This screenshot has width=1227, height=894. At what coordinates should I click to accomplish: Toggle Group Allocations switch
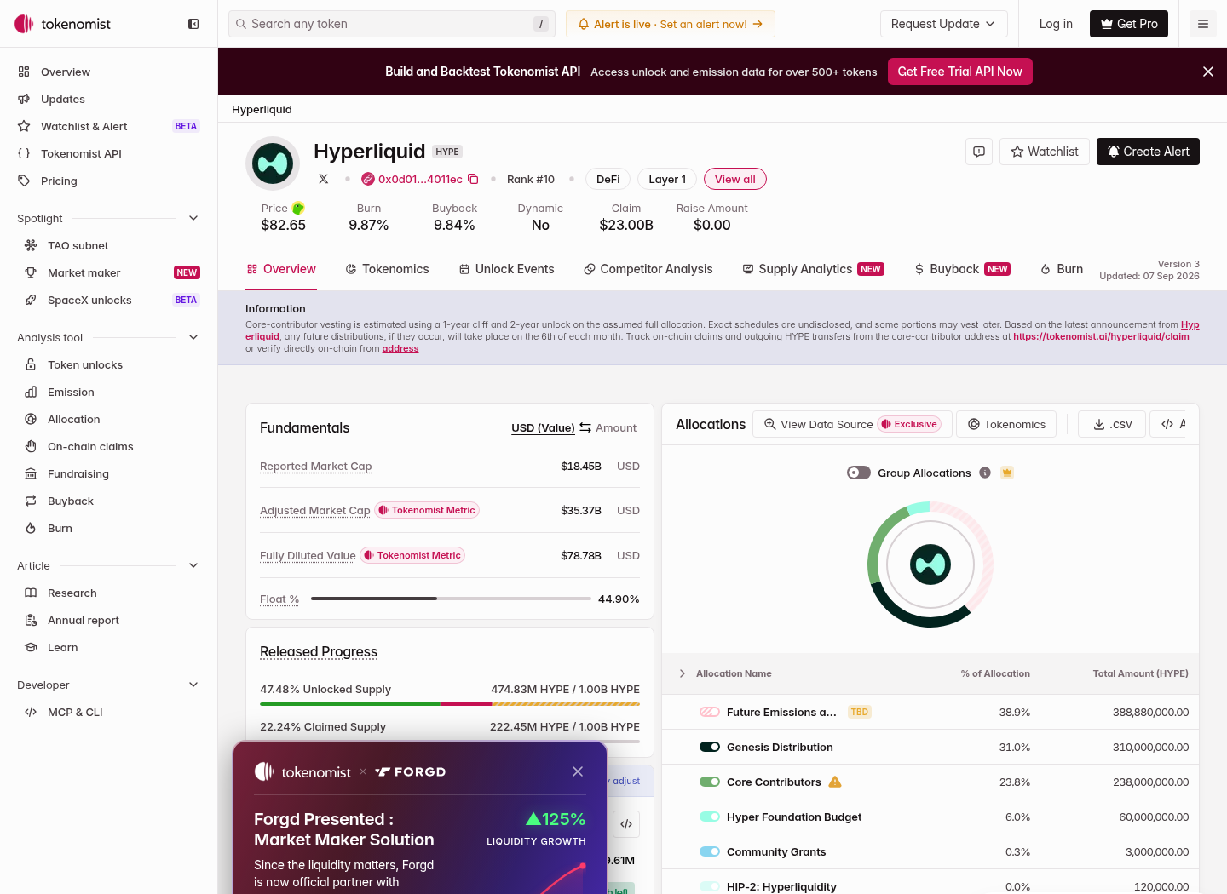pyautogui.click(x=859, y=473)
